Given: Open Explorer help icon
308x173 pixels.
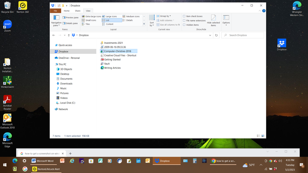Looking at the screenshot, I should (264, 11).
